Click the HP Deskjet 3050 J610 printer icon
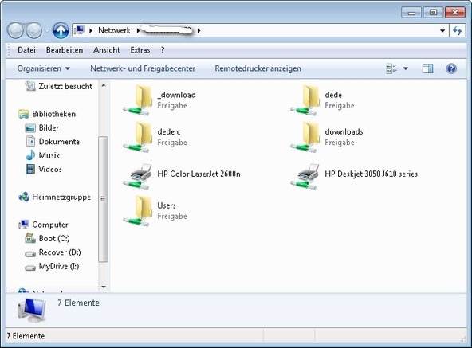The width and height of the screenshot is (472, 348). tap(305, 177)
